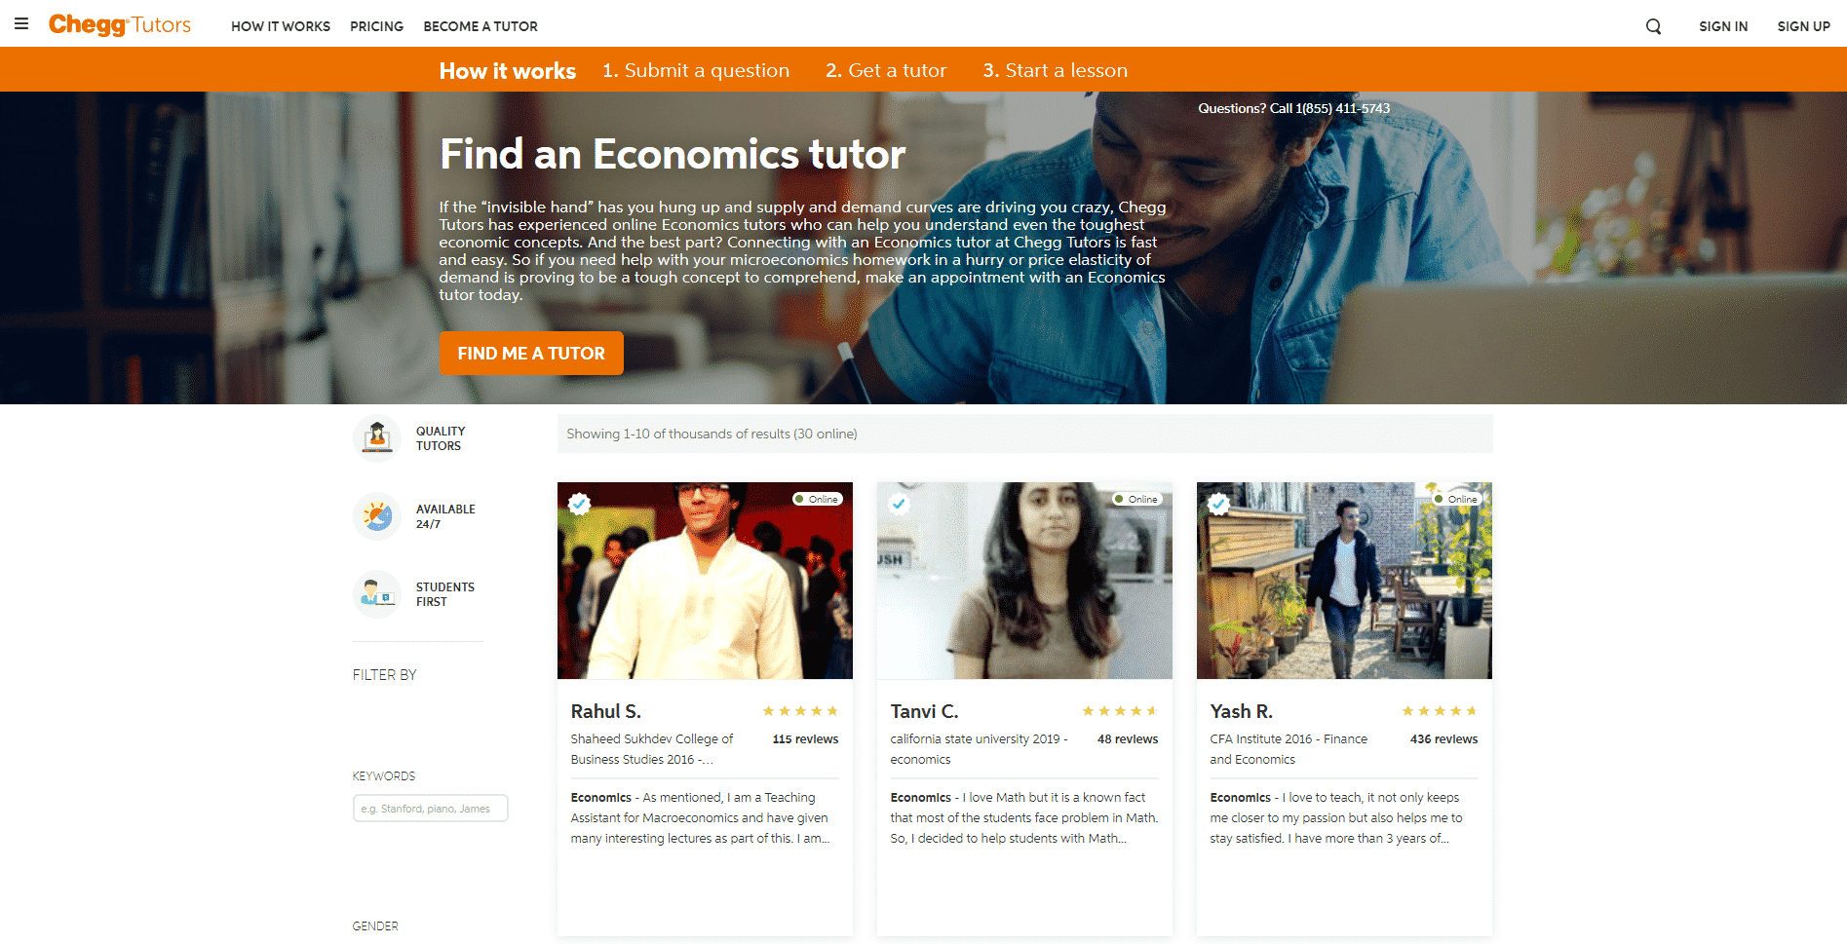Image resolution: width=1847 pixels, height=944 pixels.
Task: Focus the Keywords input field
Action: click(x=430, y=809)
